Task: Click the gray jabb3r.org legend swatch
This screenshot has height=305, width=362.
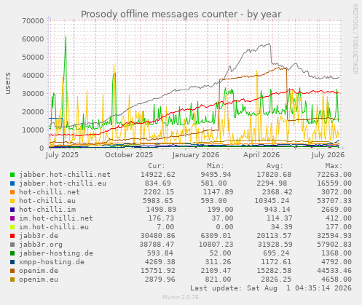Action: [x=12, y=245]
